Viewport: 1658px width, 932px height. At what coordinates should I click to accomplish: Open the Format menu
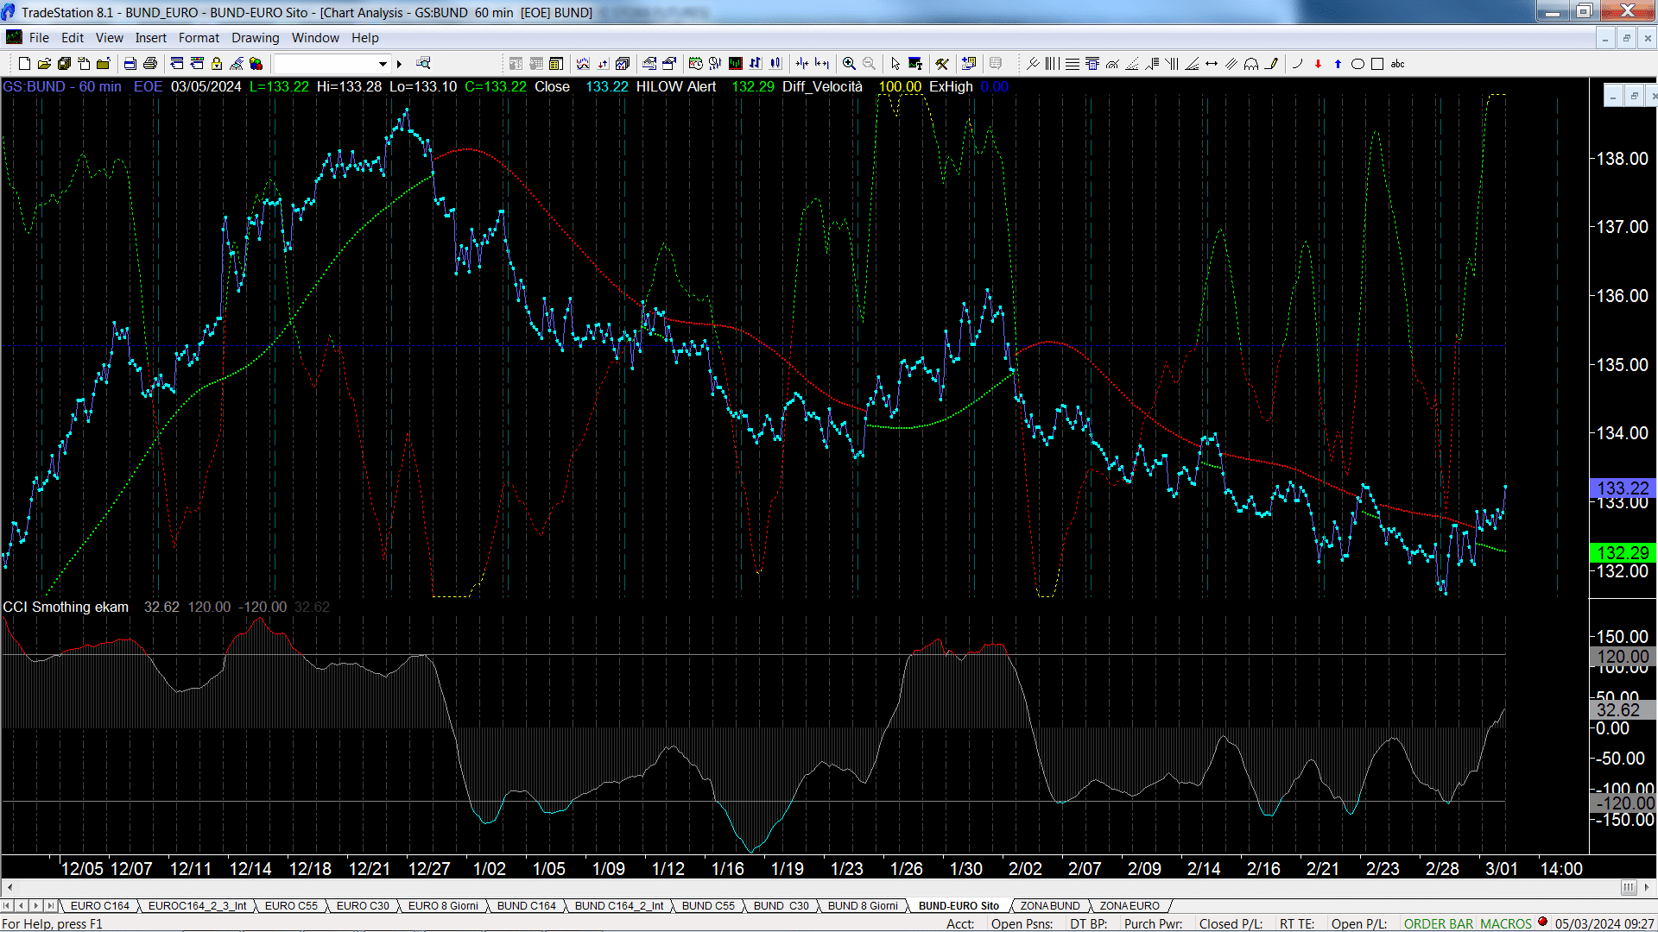point(199,37)
